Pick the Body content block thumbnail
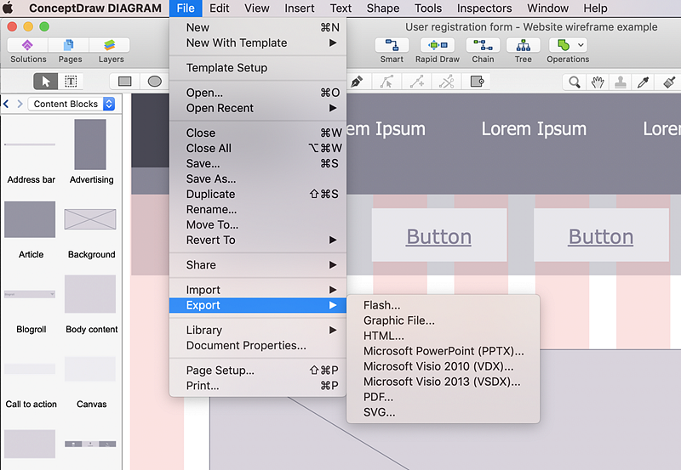 click(x=90, y=294)
